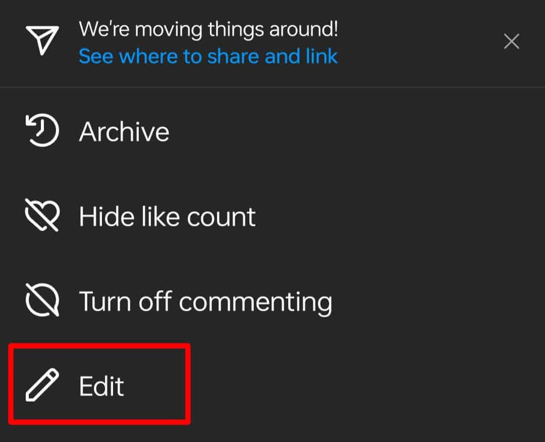The height and width of the screenshot is (442, 545).
Task: Click the red outline around Edit
Action: click(189, 384)
